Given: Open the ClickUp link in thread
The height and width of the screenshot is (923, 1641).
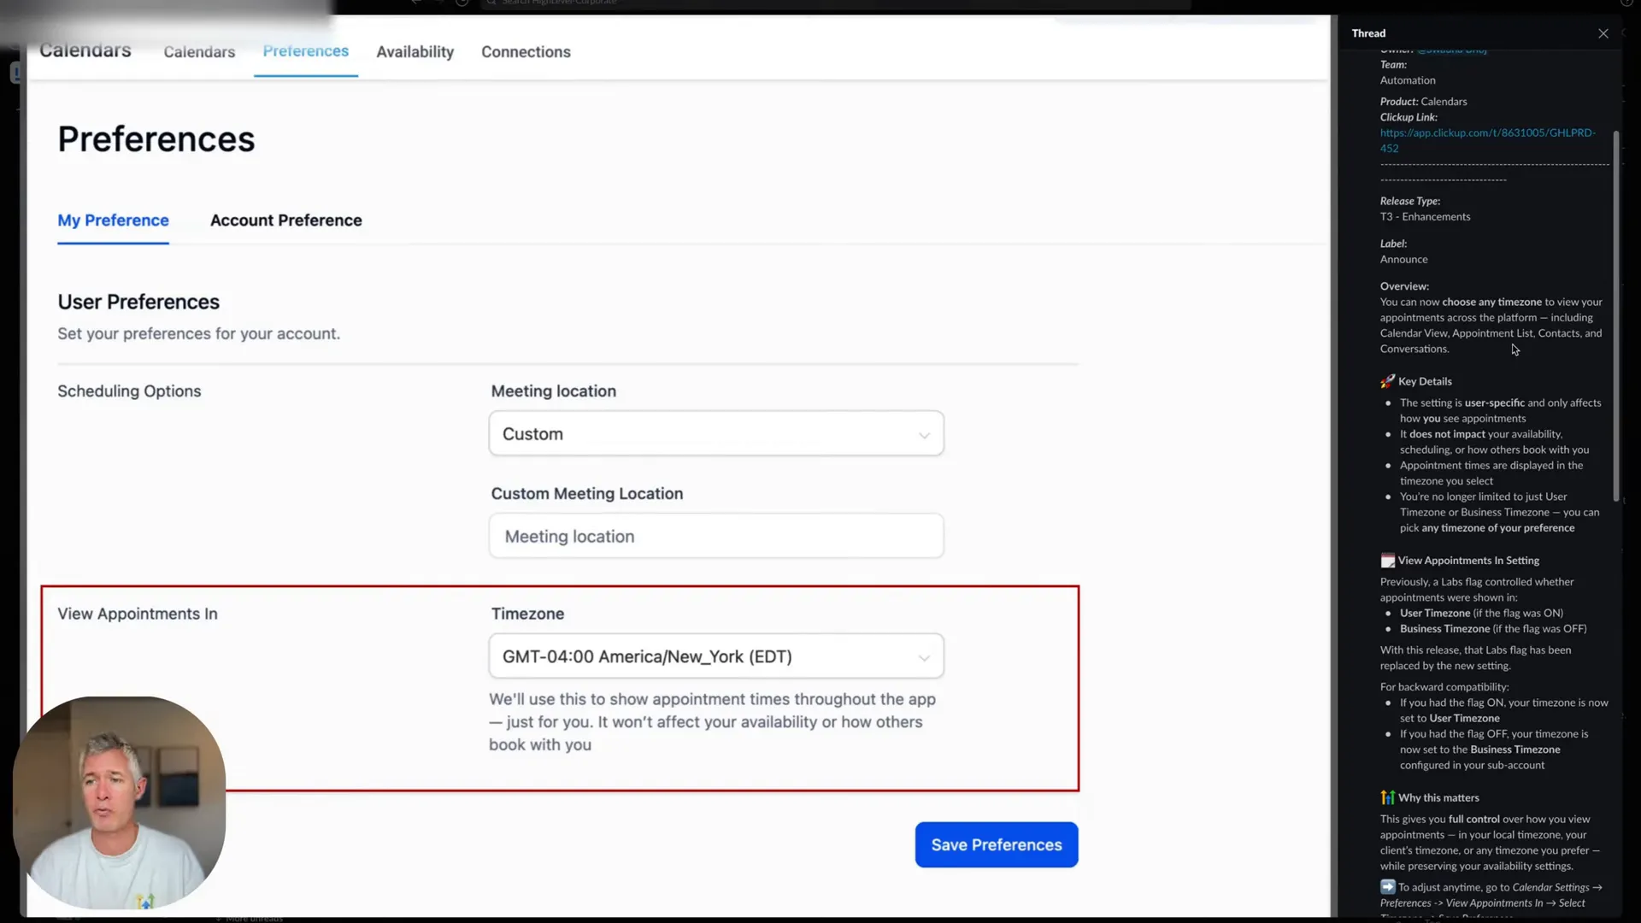Looking at the screenshot, I should pos(1487,140).
